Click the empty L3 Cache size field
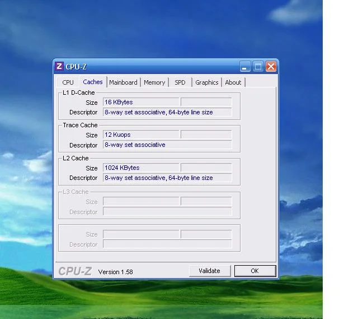358x319 pixels. 141,201
